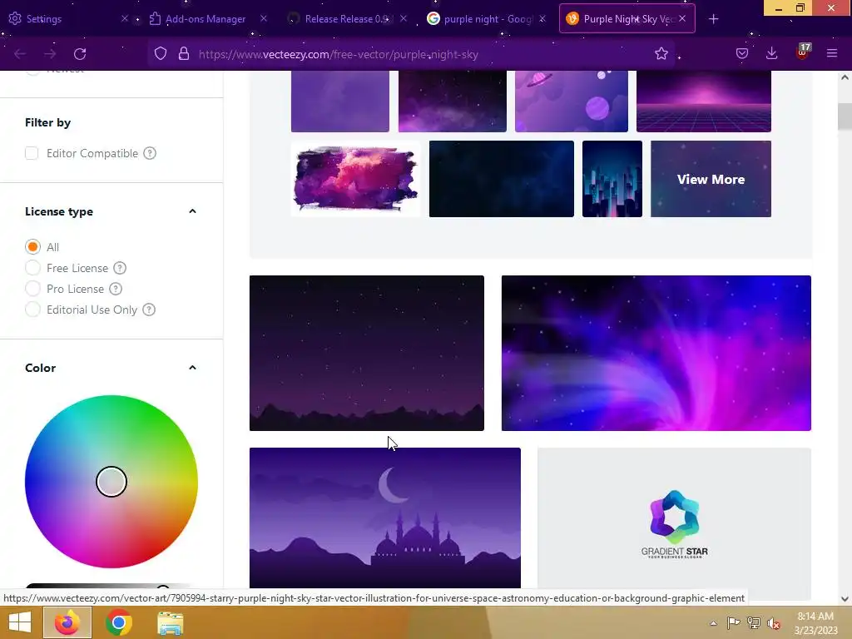Screen dimensions: 852x639
Task: Open Action Center flag icon
Action: (x=734, y=622)
